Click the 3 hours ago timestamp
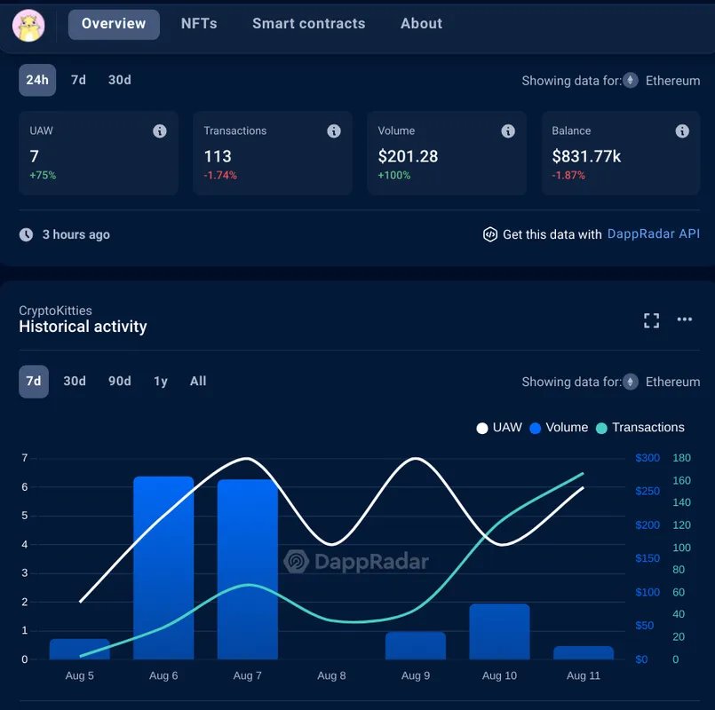The image size is (715, 710). 76,234
